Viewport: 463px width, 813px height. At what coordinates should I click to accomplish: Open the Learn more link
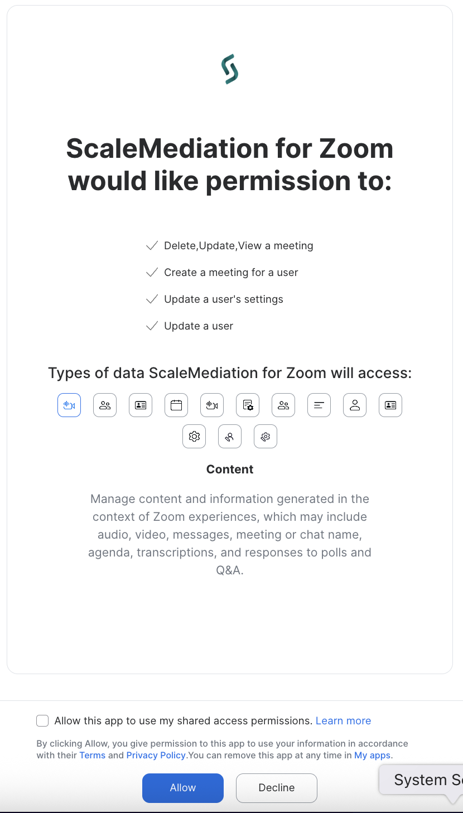[343, 721]
